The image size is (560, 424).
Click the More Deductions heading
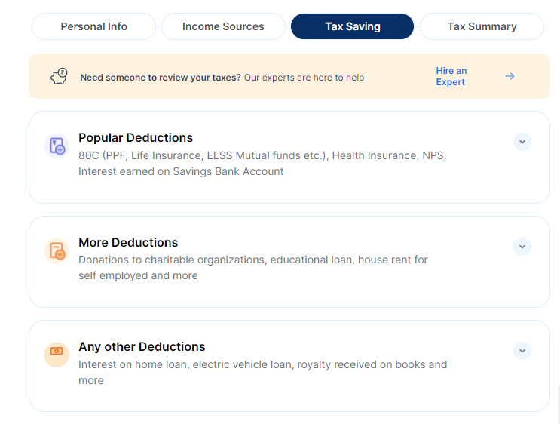[128, 242]
